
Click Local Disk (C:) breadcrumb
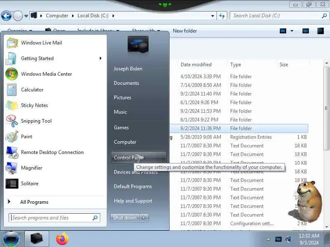93,16
